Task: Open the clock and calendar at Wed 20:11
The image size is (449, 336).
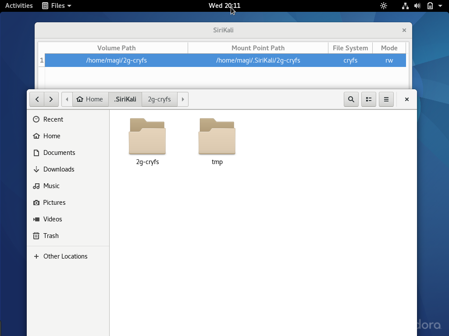Action: (224, 6)
